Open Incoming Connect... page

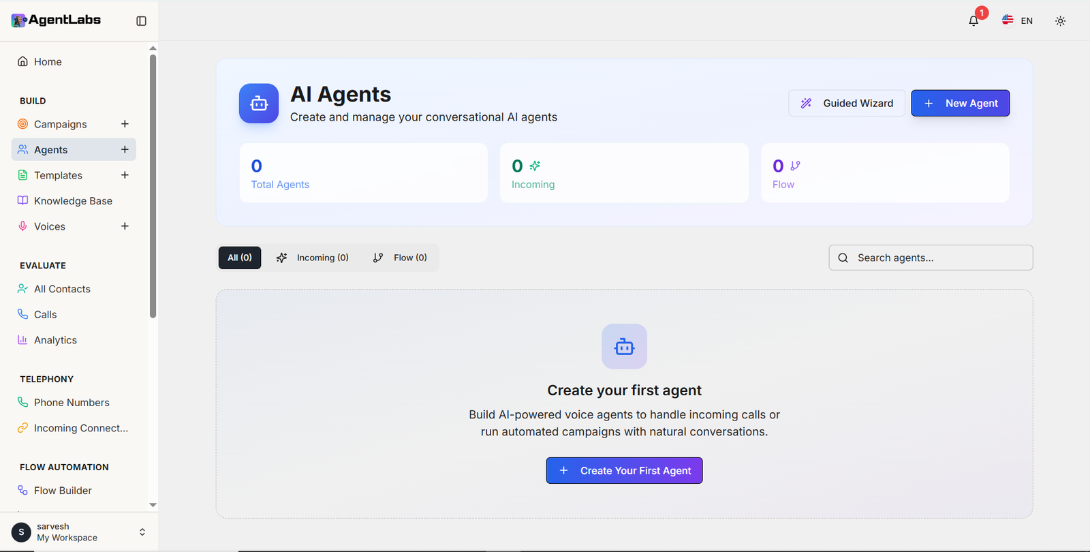[x=74, y=428]
